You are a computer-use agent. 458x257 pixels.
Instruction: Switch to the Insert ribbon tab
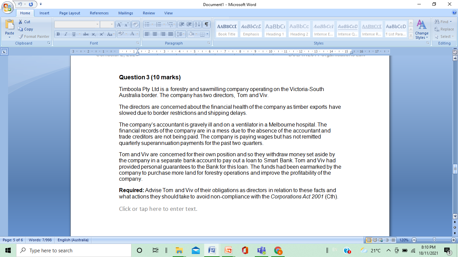(x=45, y=13)
